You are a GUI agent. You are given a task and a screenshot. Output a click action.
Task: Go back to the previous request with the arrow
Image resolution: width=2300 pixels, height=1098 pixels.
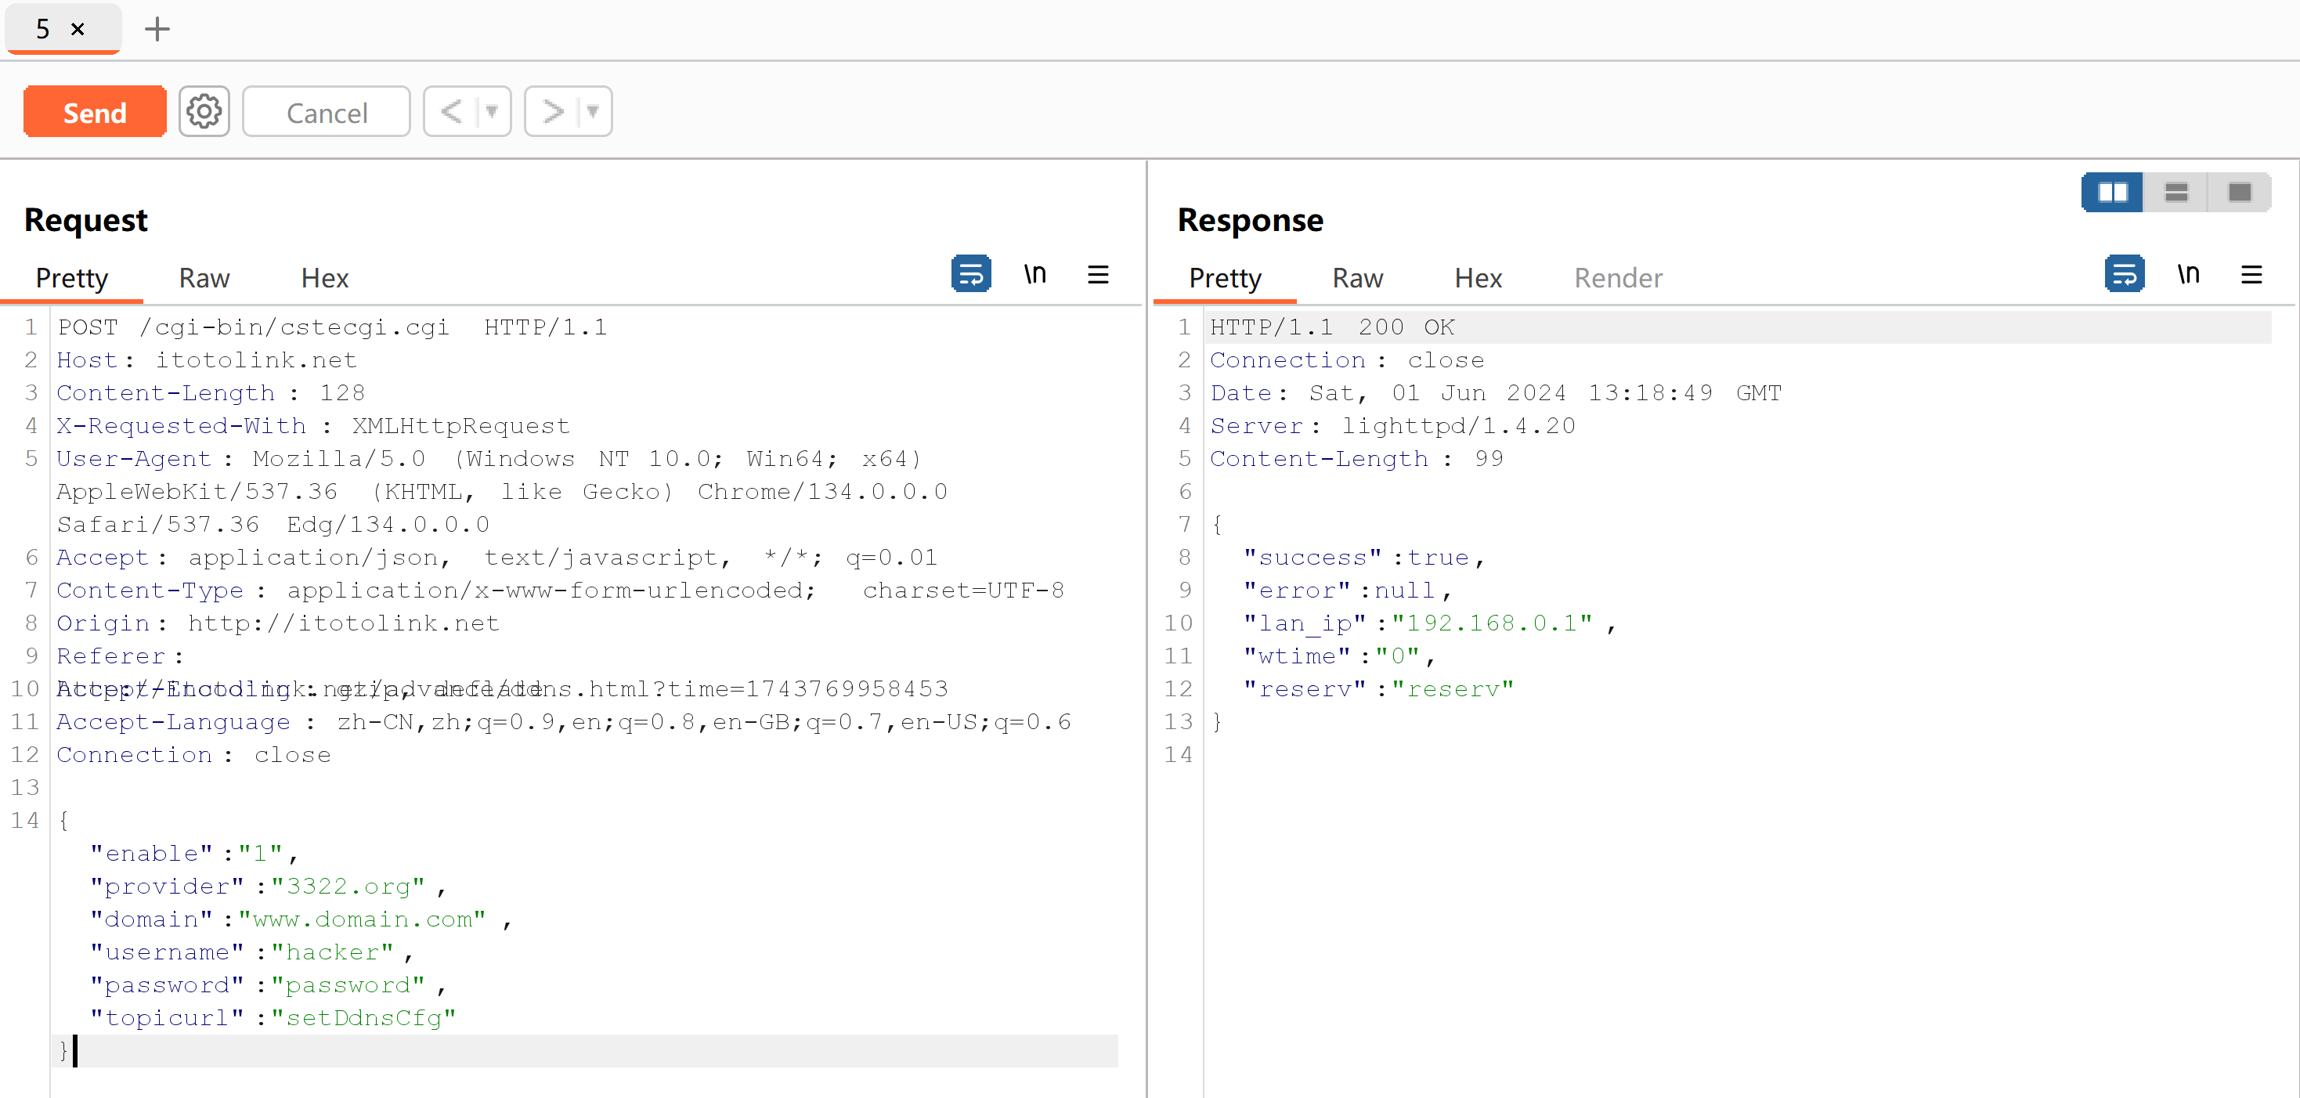[452, 111]
